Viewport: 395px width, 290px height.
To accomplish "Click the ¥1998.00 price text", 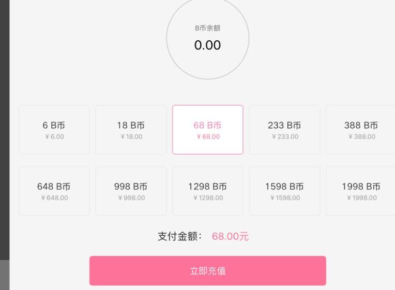I will (362, 198).
